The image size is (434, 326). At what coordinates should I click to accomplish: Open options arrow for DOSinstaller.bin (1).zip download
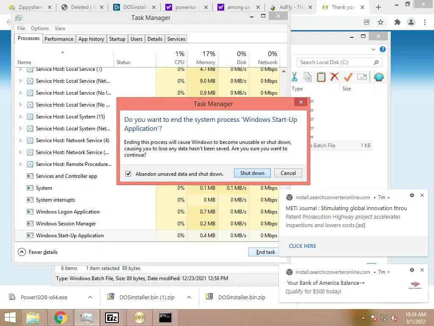(189, 297)
